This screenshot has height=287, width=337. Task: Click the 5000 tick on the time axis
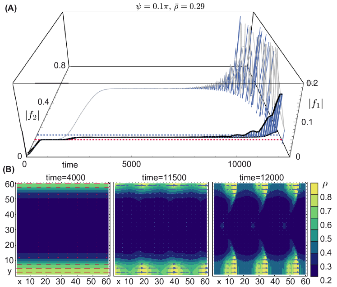131,164
